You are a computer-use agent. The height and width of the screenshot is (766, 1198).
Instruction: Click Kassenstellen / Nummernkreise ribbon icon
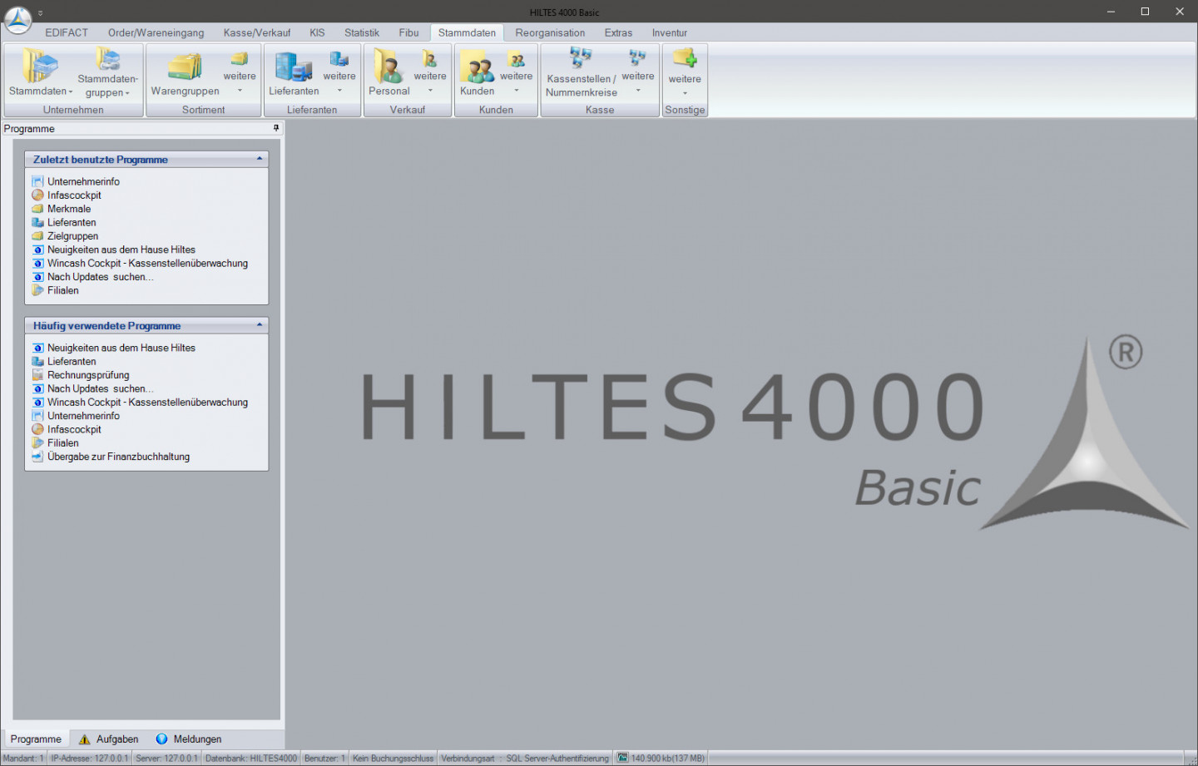tap(581, 58)
